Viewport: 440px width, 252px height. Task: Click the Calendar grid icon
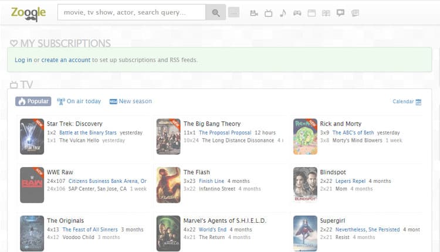(x=418, y=102)
